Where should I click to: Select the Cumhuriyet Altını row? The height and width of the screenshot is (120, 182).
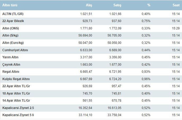tap(15, 50)
